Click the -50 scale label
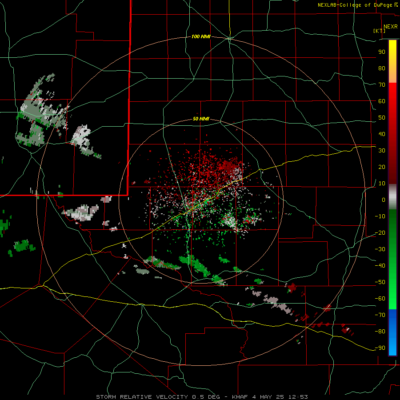This screenshot has height=400, width=400. (x=380, y=282)
